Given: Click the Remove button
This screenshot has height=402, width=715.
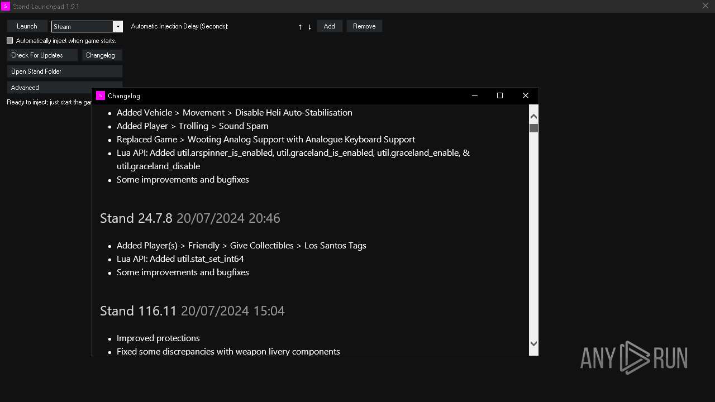Looking at the screenshot, I should (364, 26).
